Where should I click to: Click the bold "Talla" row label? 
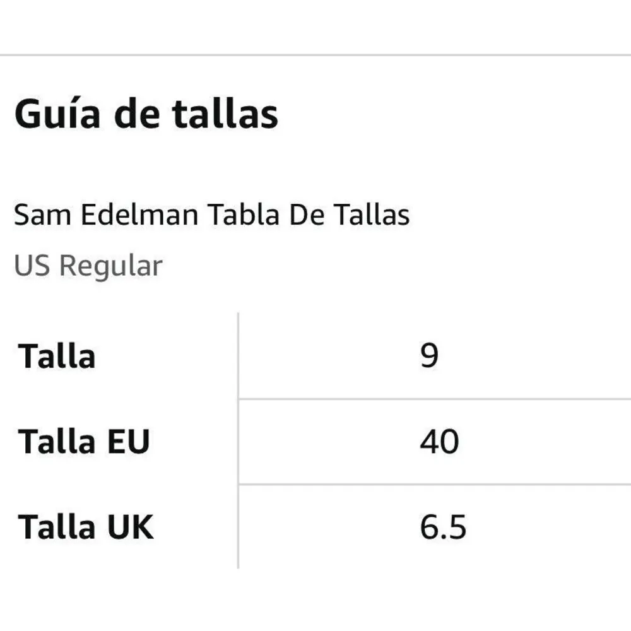coord(57,357)
